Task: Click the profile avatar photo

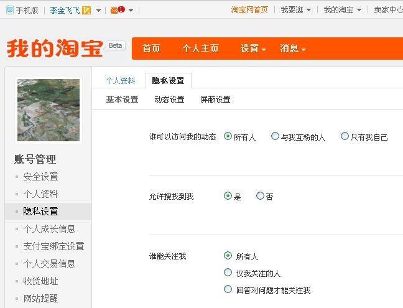Action: pyautogui.click(x=49, y=110)
